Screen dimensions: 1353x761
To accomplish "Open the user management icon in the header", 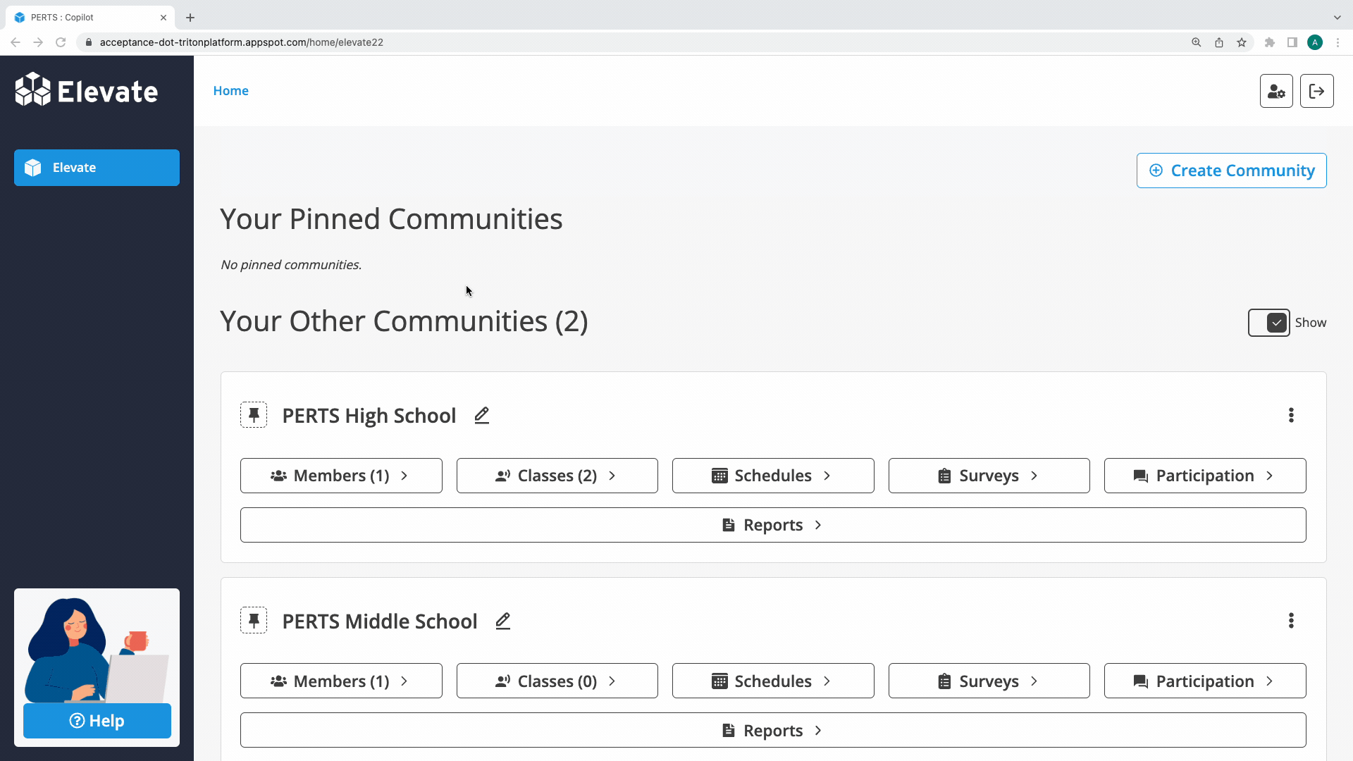I will pos(1276,91).
